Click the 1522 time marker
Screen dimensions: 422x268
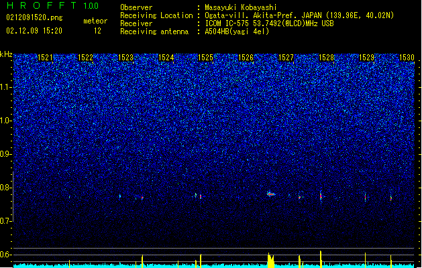85,58
